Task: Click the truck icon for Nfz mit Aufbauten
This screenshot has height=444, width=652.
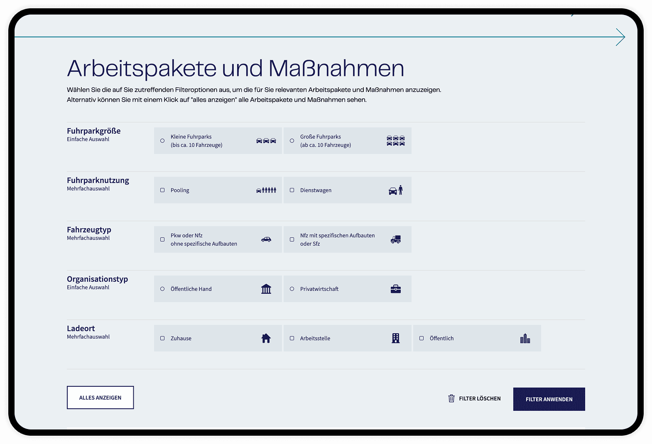Action: point(396,239)
